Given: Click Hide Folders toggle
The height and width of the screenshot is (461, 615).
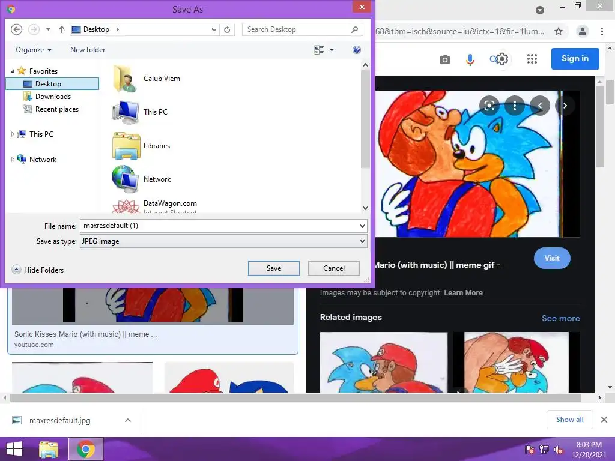Looking at the screenshot, I should point(38,270).
